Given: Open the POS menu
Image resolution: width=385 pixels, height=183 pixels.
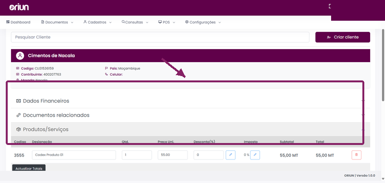Looking at the screenshot, I should tap(167, 22).
